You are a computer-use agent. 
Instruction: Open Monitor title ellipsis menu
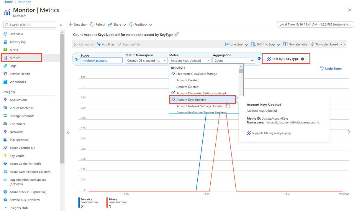67,10
